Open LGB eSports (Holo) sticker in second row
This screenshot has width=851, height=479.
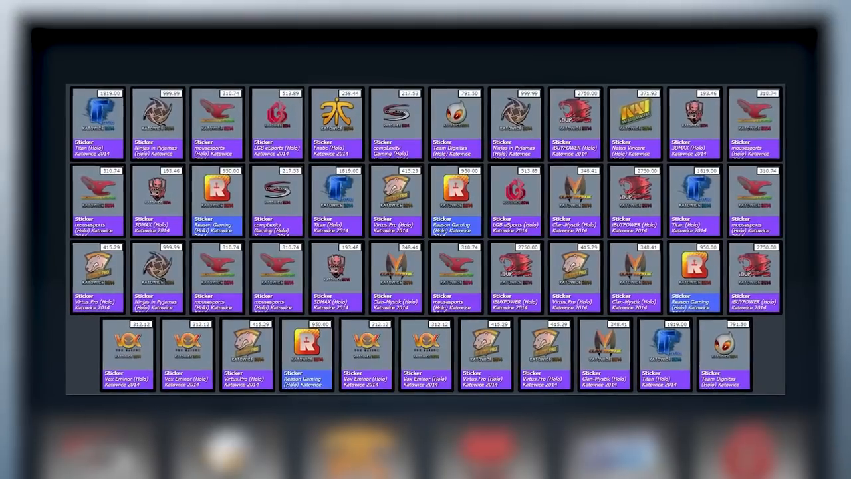pyautogui.click(x=515, y=201)
